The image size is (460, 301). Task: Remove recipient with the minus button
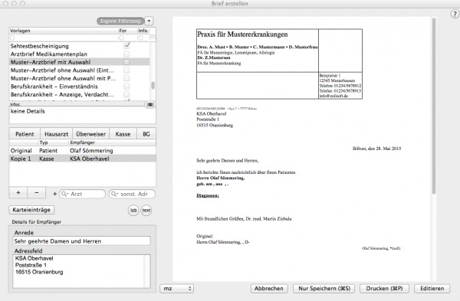point(36,192)
